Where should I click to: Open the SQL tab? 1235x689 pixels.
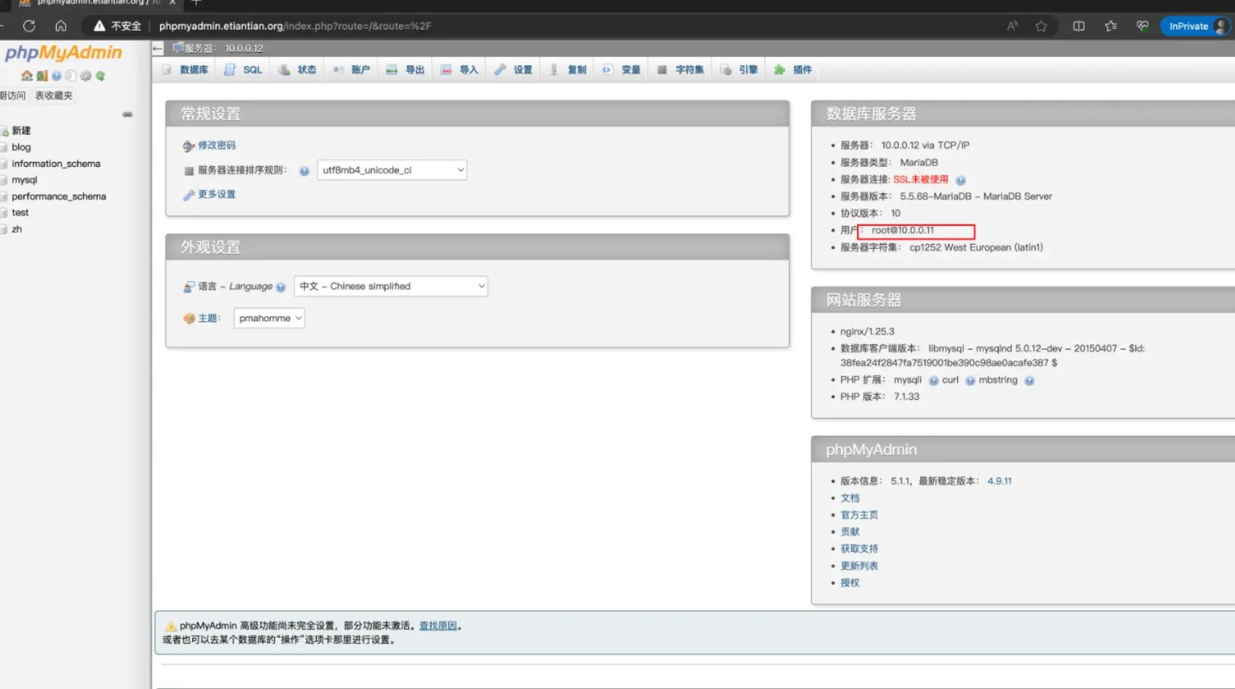point(244,70)
